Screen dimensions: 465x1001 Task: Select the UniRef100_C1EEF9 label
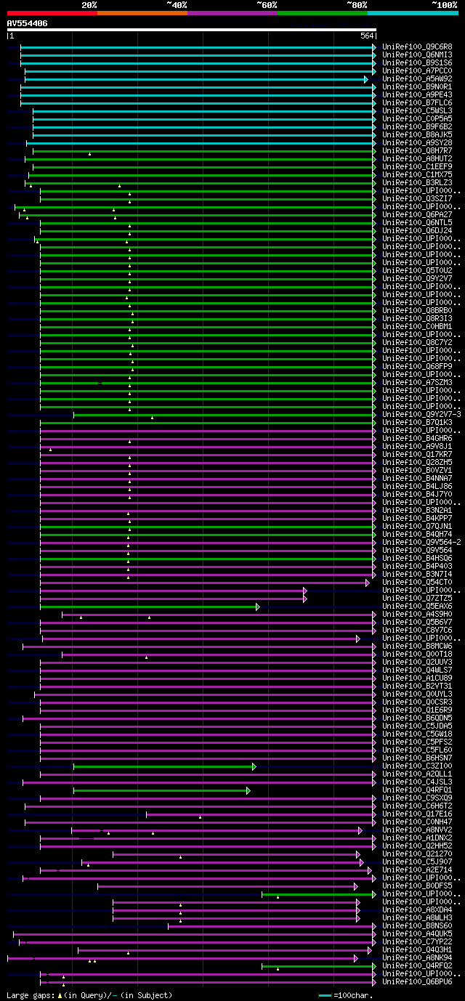pos(417,166)
